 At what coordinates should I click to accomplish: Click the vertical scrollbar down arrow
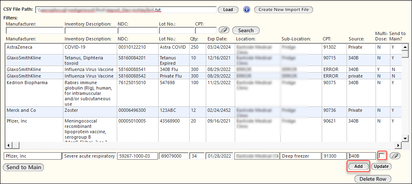tap(405, 139)
